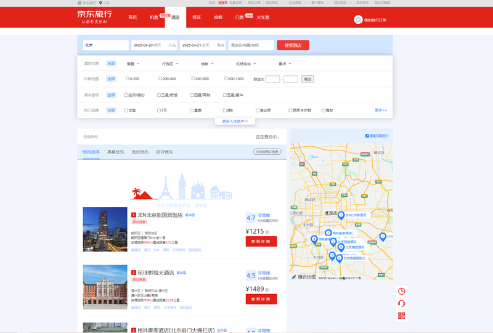Image resolution: width=493 pixels, height=333 pixels.
Task: Click the red 搜索酒店 button
Action: [x=293, y=45]
